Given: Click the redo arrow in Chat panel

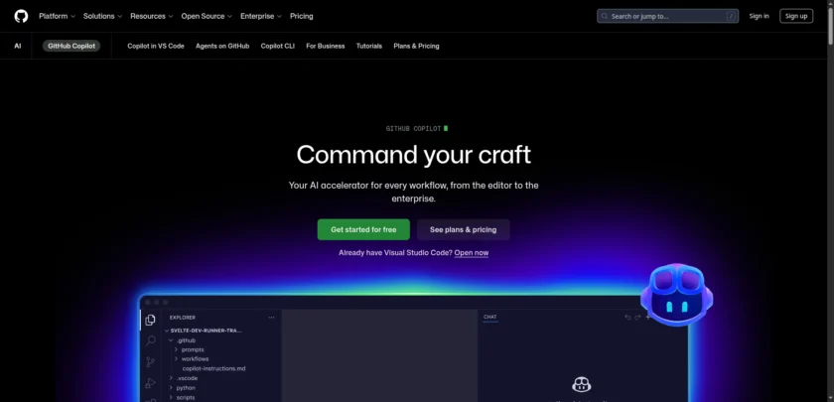Looking at the screenshot, I should coord(637,318).
